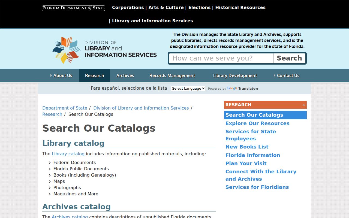Open Plan Your Visit link
The width and height of the screenshot is (349, 218).
246,163
